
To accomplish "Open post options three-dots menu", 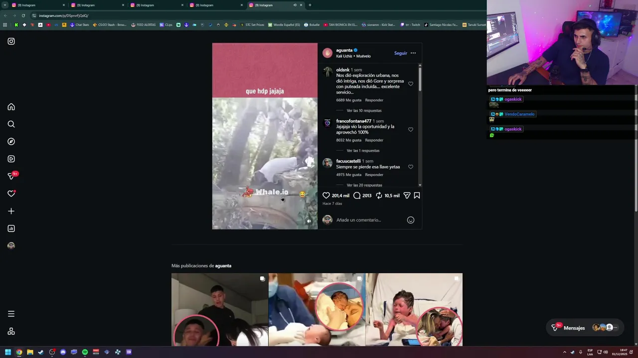I will (x=413, y=53).
